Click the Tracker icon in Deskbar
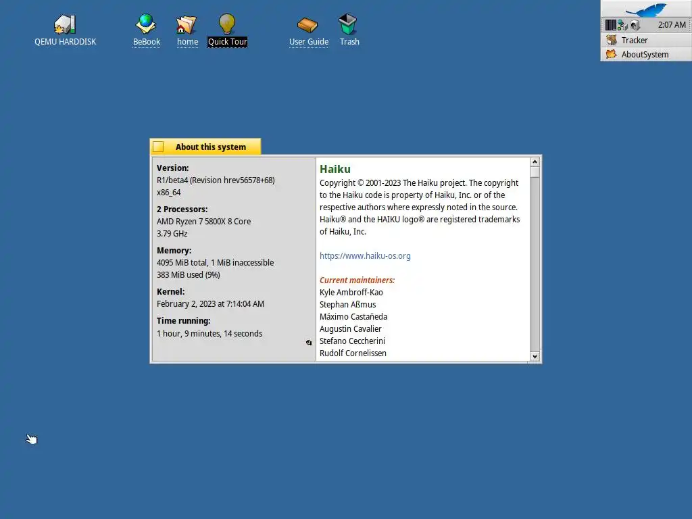Screen dimensions: 692x519 click(611, 40)
